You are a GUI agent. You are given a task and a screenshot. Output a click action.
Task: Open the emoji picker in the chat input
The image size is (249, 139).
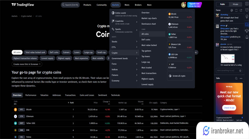(x=240, y=71)
